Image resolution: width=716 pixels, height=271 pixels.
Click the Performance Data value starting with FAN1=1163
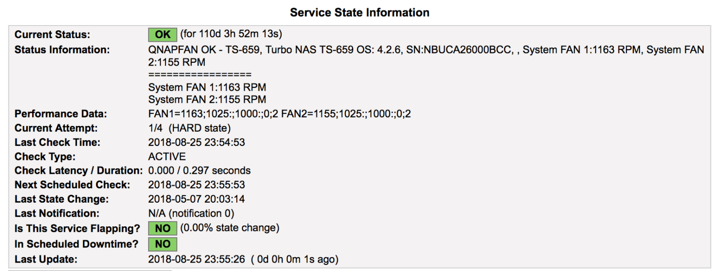click(x=280, y=114)
